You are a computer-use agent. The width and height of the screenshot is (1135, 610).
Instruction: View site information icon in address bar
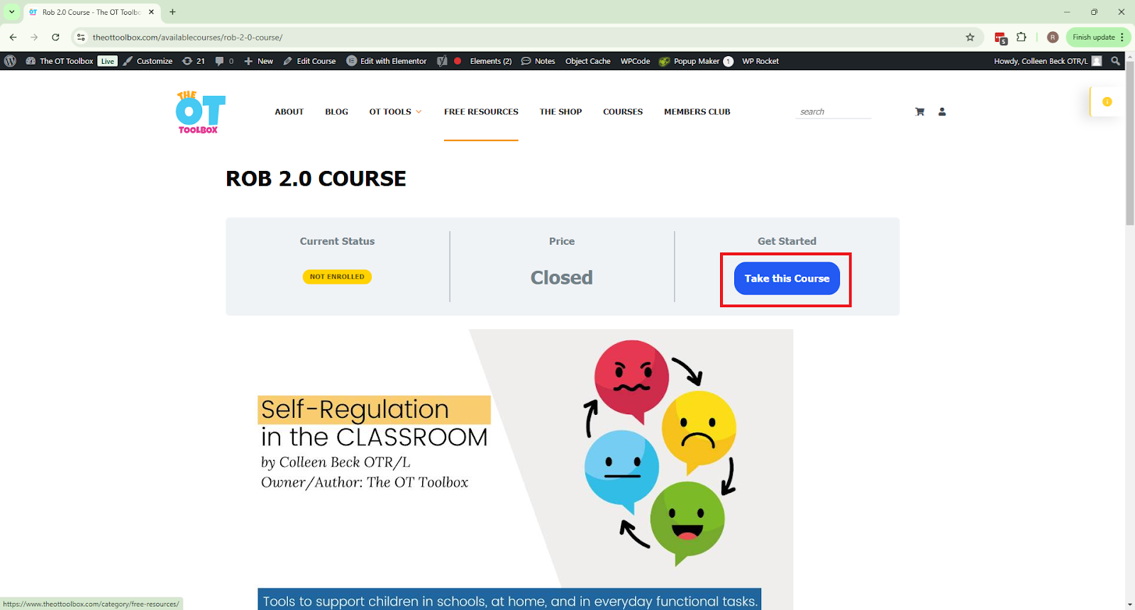click(x=81, y=37)
